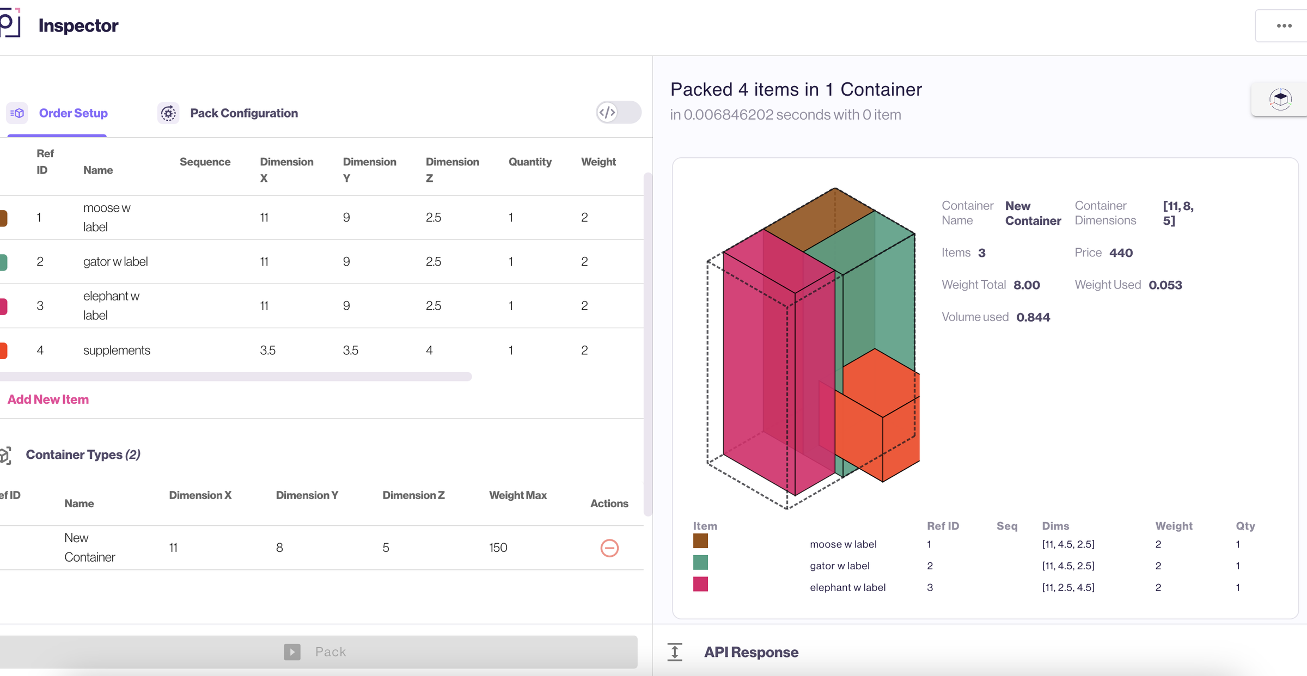Click 'Packed 4 items in 1 Container' heading

coord(796,89)
